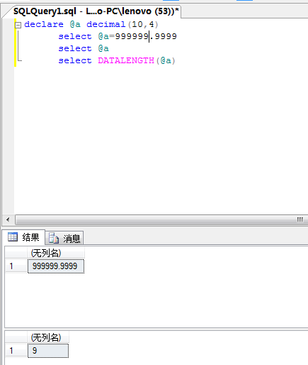Switch to the 结果 results tab
The width and height of the screenshot is (308, 365).
coord(23,237)
